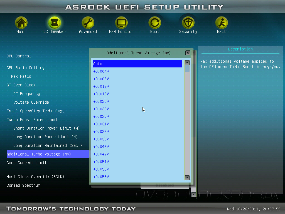Image resolution: width=285 pixels, height=214 pixels.
Task: Select the OC Tweaker chip icon
Action: [x=54, y=23]
